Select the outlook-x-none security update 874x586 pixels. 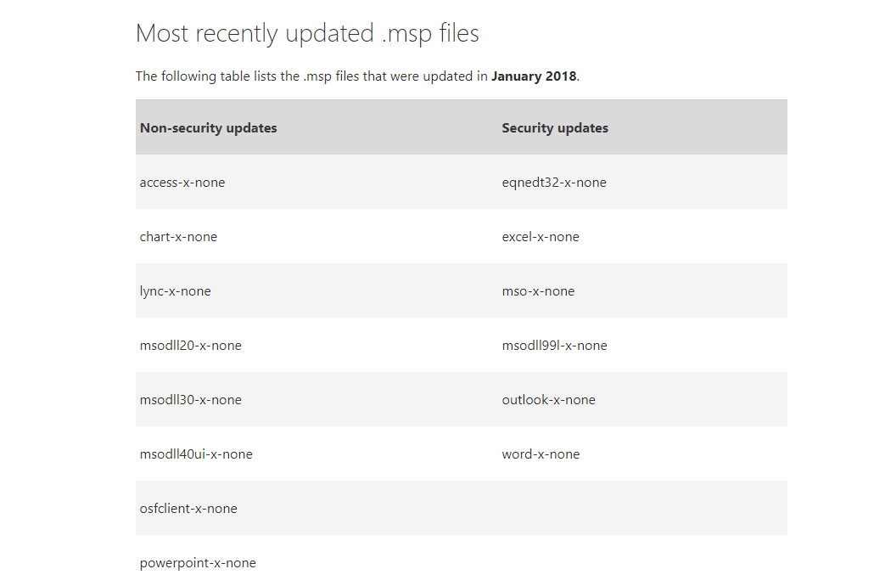548,400
